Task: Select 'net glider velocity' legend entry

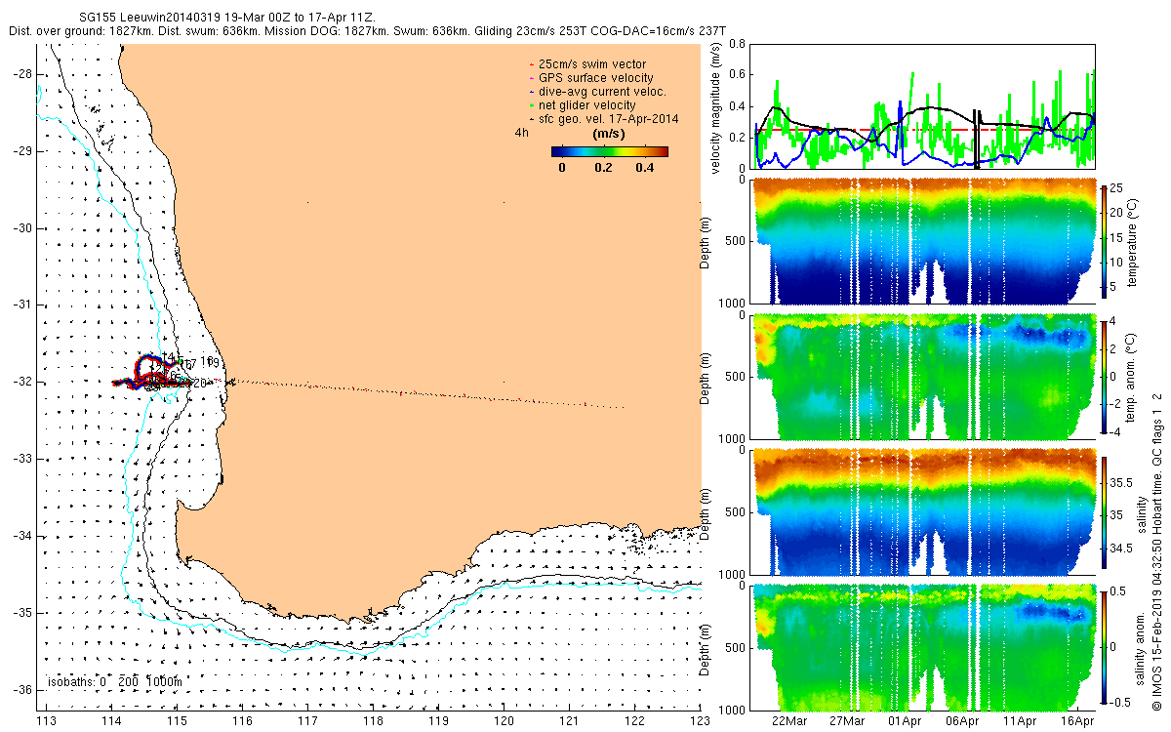Action: (587, 105)
